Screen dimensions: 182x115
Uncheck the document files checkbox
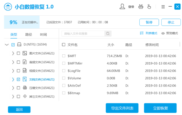18,79
